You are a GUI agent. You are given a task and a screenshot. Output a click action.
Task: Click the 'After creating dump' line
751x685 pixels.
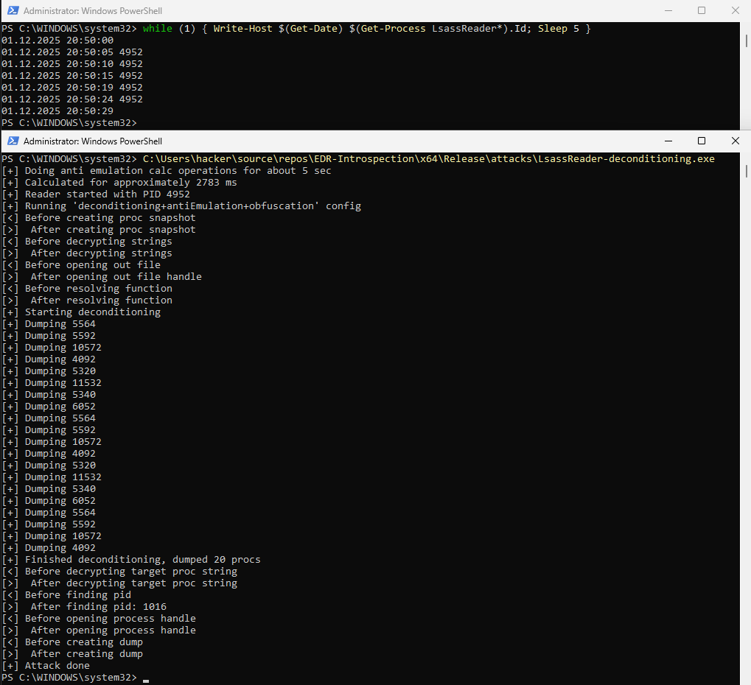(x=71, y=654)
